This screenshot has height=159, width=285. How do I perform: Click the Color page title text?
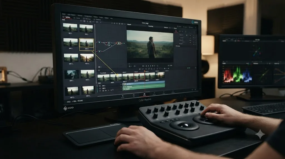coord(145,23)
